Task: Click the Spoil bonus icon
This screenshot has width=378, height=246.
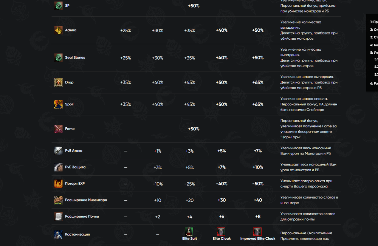Action: [x=58, y=104]
